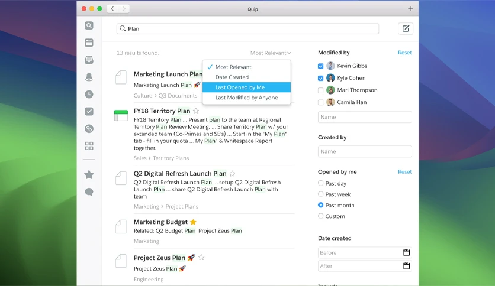Screen dimensions: 495x286
Task: Open the Marketing Launch Plan result title
Action: pyautogui.click(x=168, y=74)
